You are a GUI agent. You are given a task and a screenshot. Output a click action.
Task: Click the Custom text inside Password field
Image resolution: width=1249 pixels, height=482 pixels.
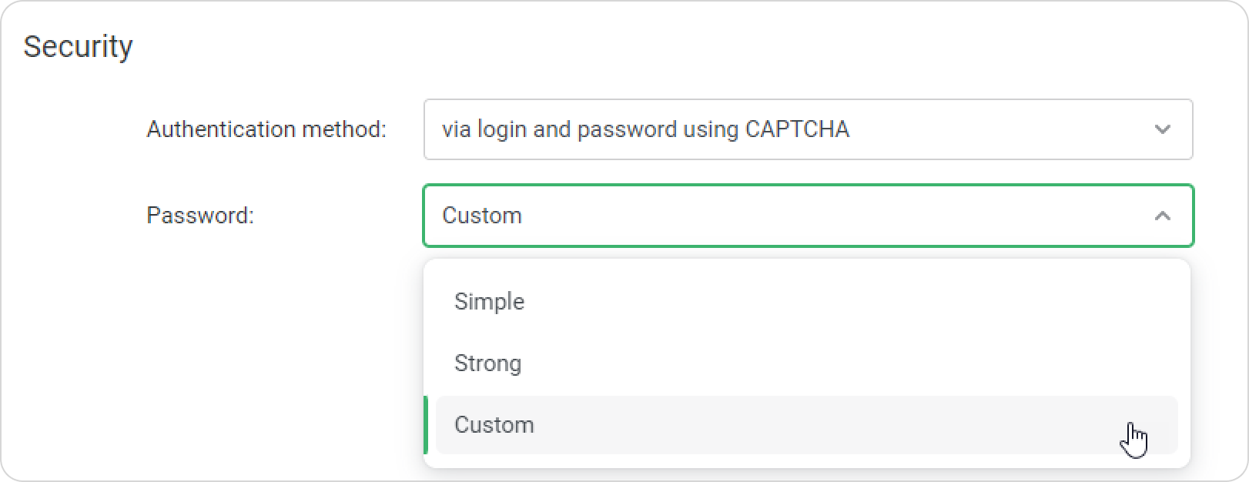(x=482, y=216)
